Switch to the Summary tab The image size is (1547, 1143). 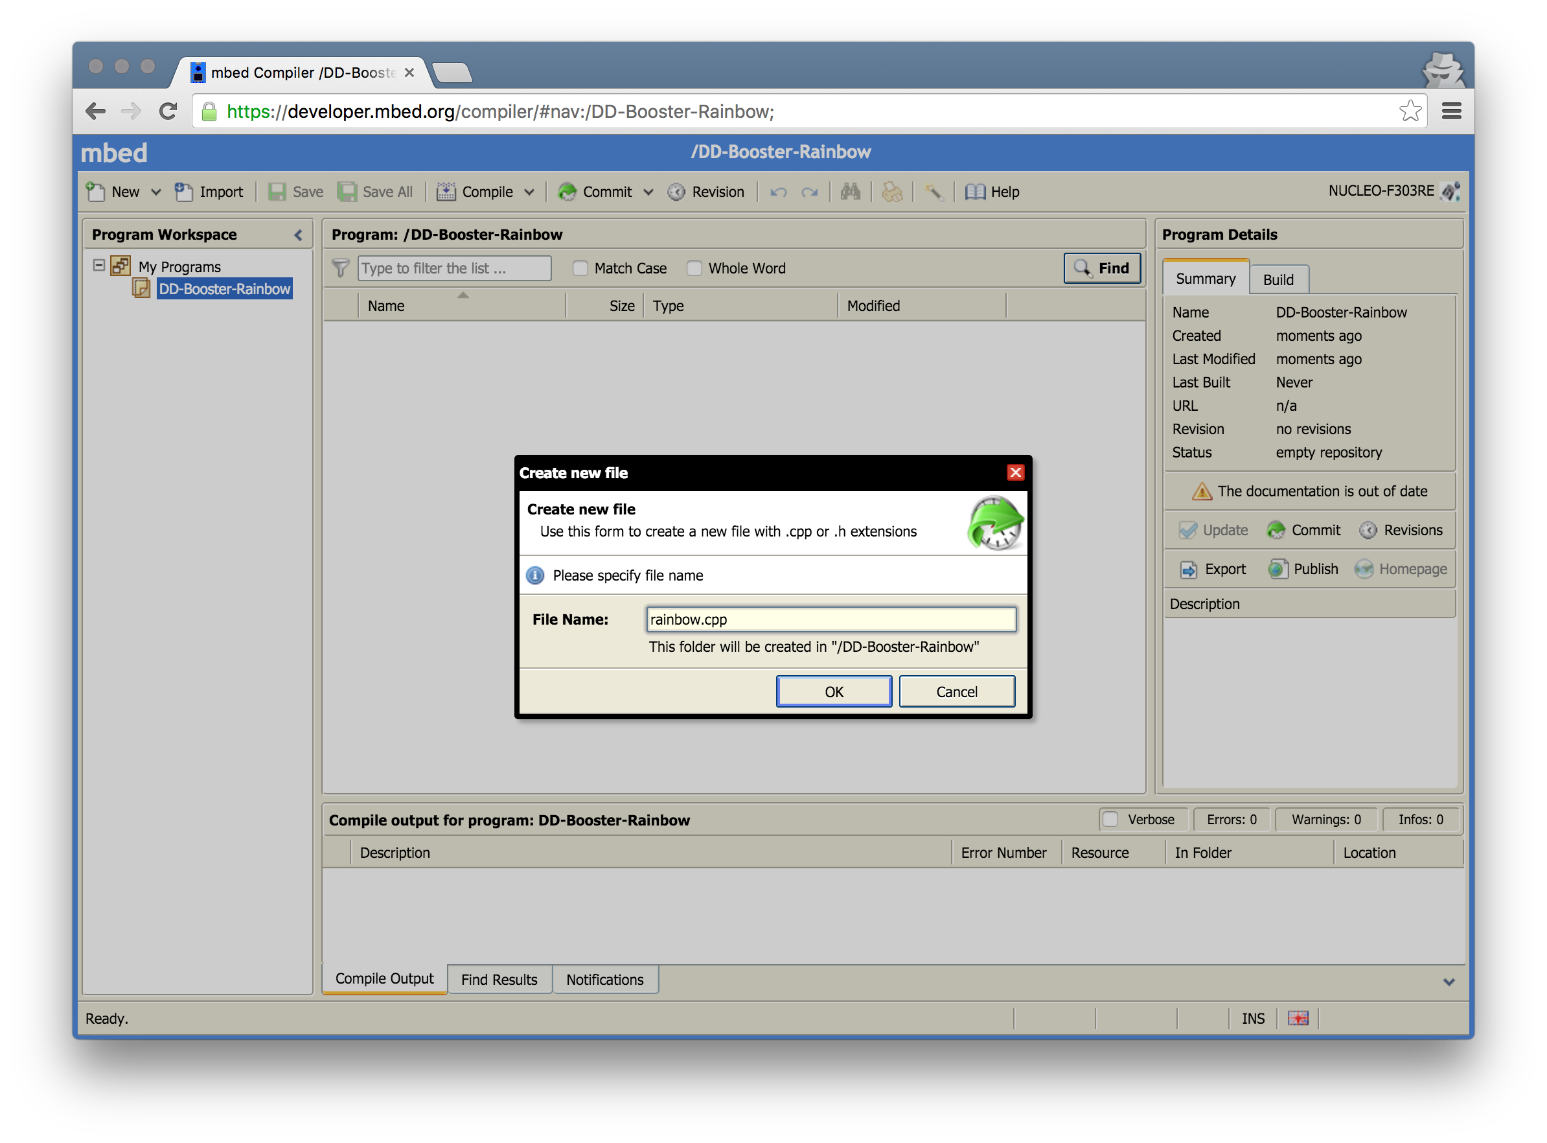1206,278
